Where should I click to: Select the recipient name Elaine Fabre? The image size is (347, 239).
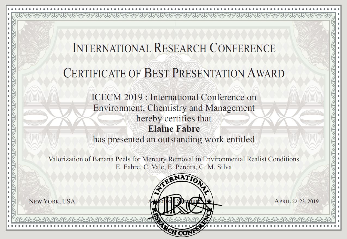coord(174,129)
